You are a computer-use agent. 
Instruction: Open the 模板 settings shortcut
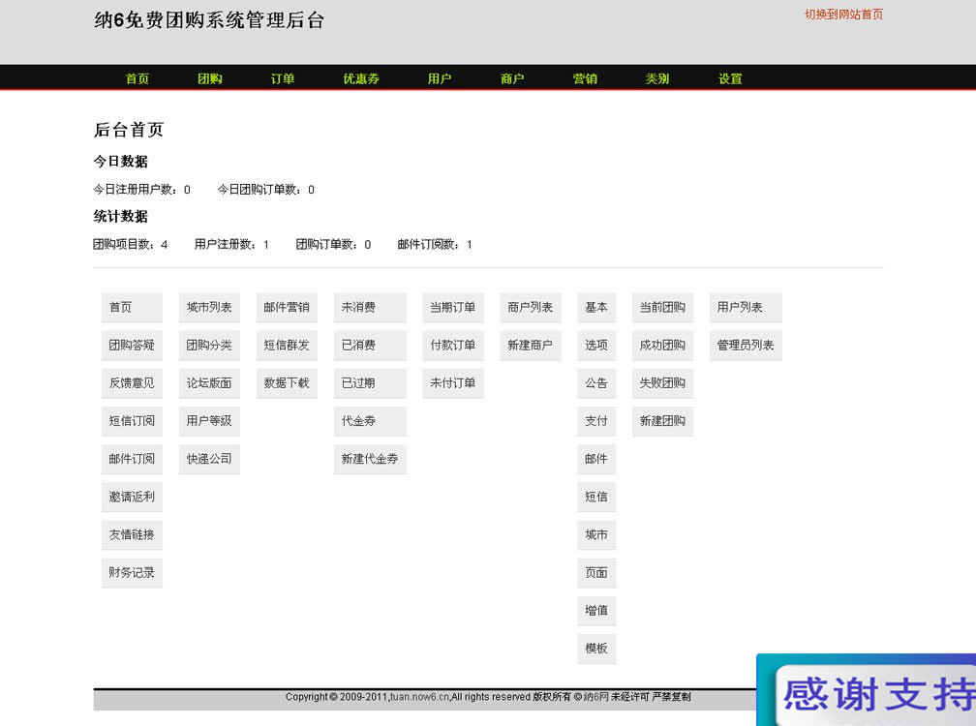596,649
